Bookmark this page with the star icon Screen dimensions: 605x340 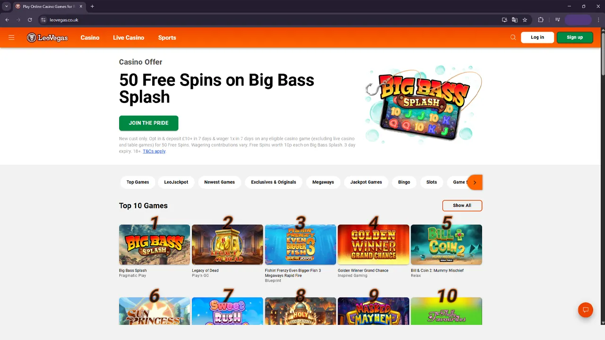click(x=525, y=20)
